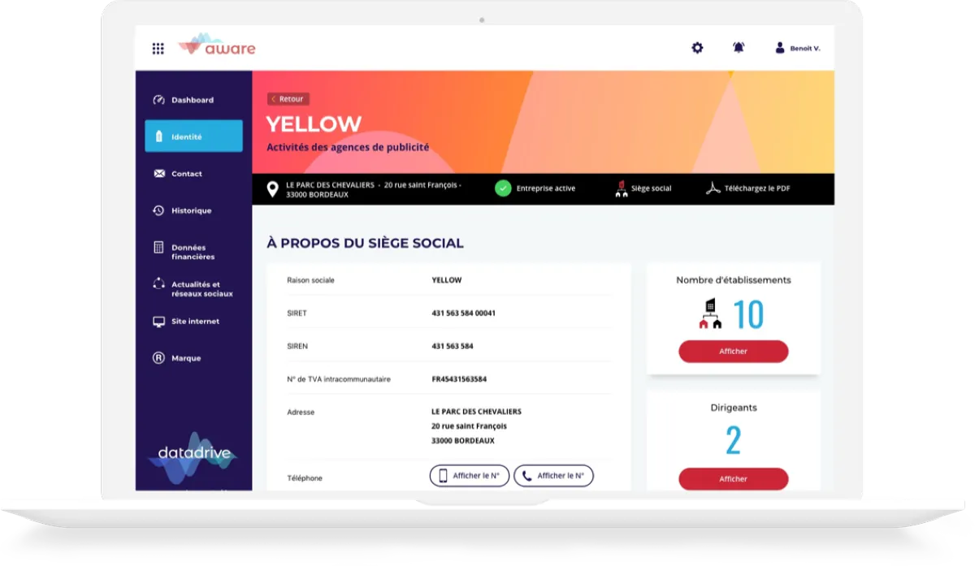The width and height of the screenshot is (975, 566).
Task: Open the apps grid icon
Action: [158, 49]
